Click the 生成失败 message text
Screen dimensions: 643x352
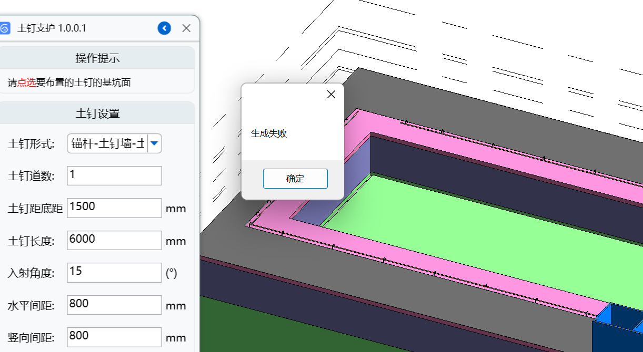[x=269, y=134]
